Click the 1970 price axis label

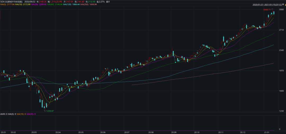pos(281,70)
